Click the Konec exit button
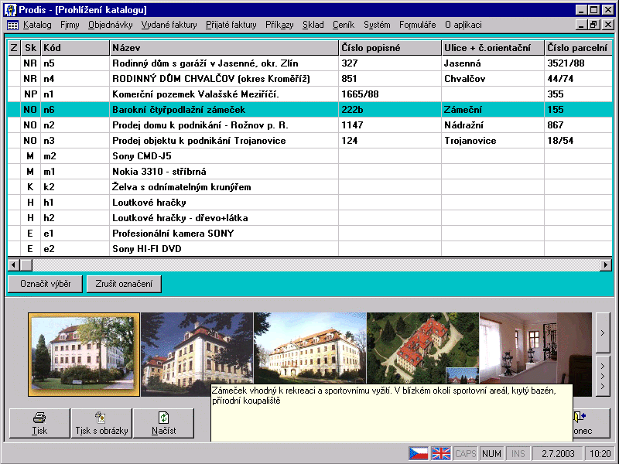This screenshot has width=619, height=464. [x=591, y=423]
